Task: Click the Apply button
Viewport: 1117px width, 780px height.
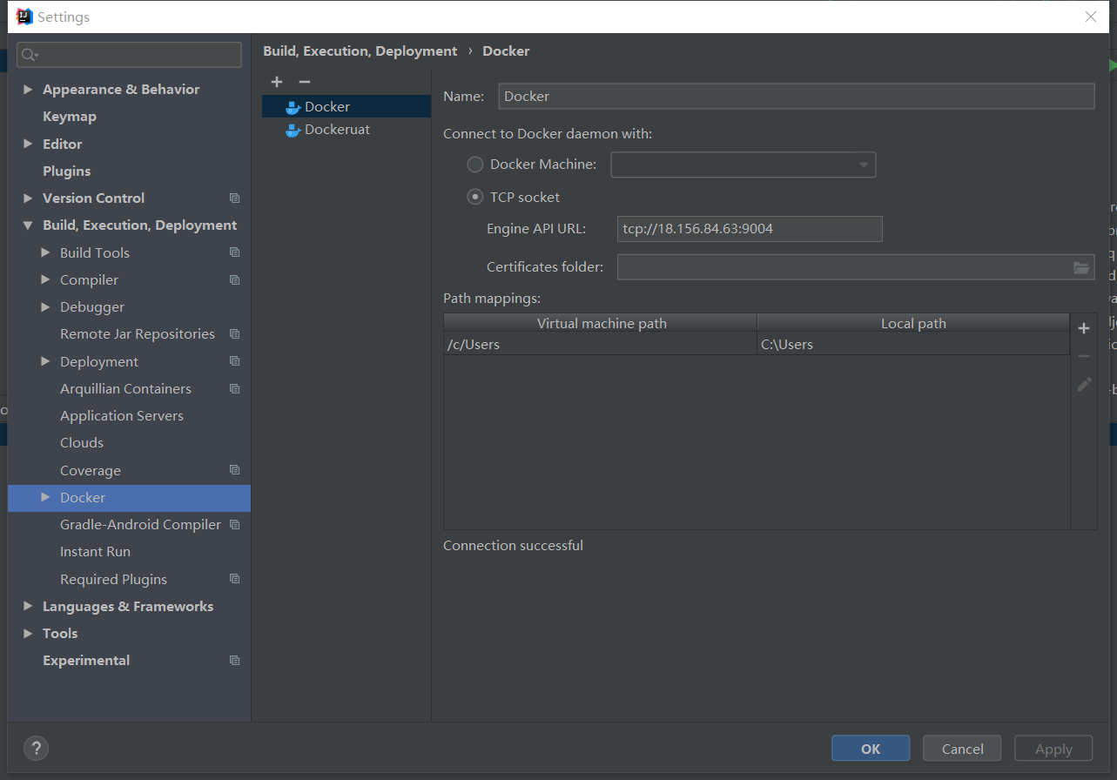Action: tap(1053, 749)
